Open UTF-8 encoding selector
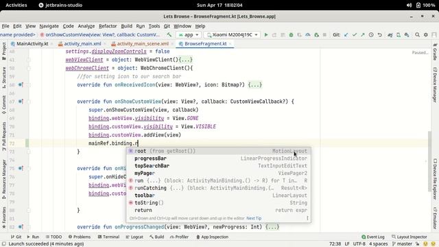This screenshot has width=439, height=247. click(x=359, y=244)
